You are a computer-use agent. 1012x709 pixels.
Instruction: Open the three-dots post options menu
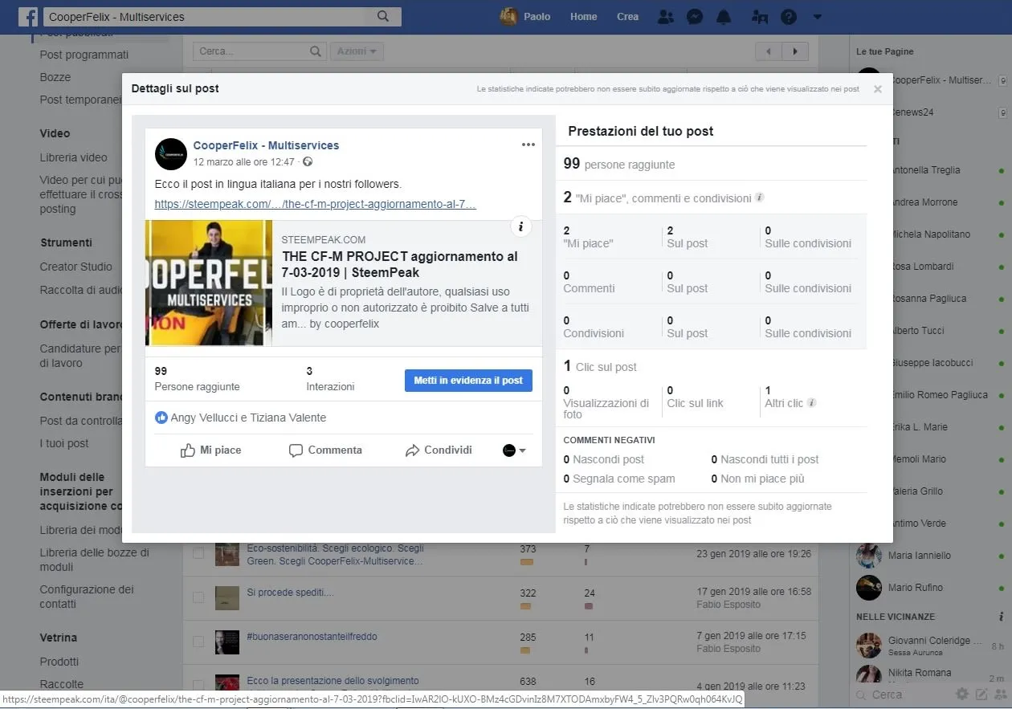tap(528, 145)
